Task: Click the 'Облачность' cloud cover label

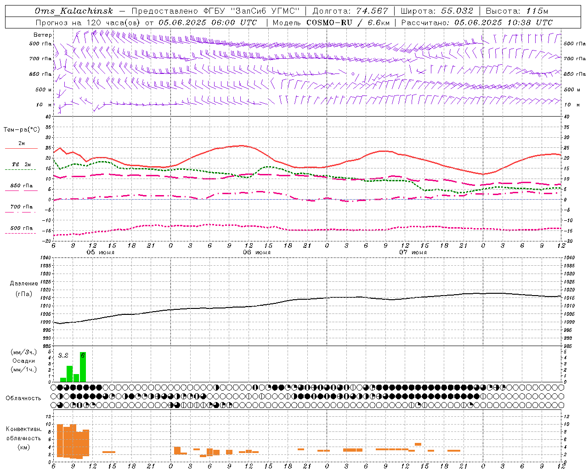Action: [23, 398]
